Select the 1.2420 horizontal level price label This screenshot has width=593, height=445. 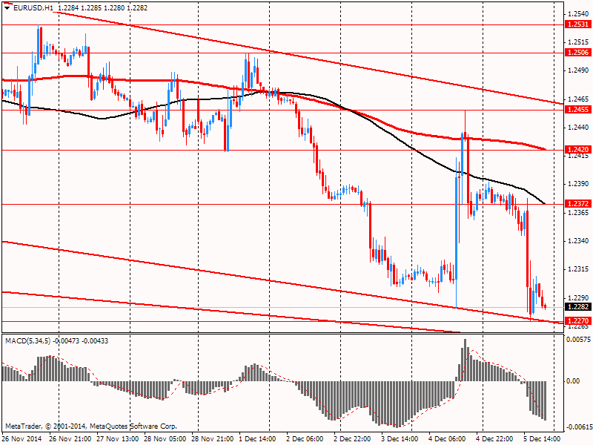(x=578, y=150)
